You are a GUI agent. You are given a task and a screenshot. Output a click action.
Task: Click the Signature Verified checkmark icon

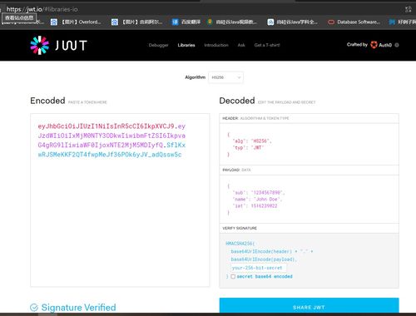(x=34, y=308)
